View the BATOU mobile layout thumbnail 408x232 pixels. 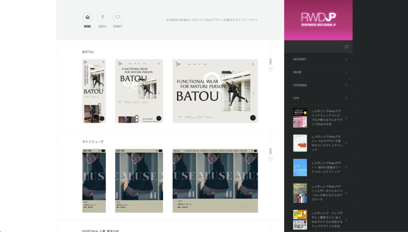pyautogui.click(x=94, y=91)
